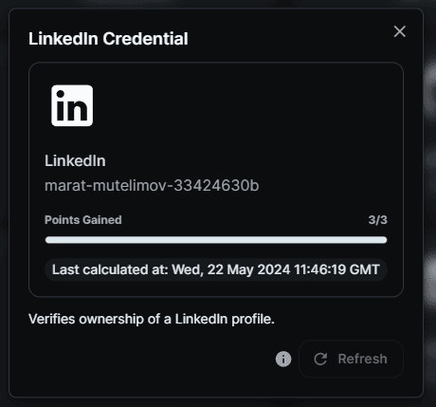Screen dimensions: 436x407
Task: Click the LinkedIn Credential title
Action: 108,39
